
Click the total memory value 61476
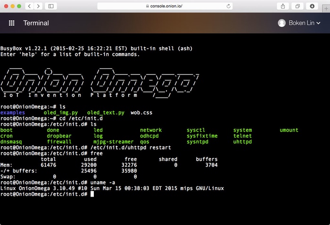point(49,165)
